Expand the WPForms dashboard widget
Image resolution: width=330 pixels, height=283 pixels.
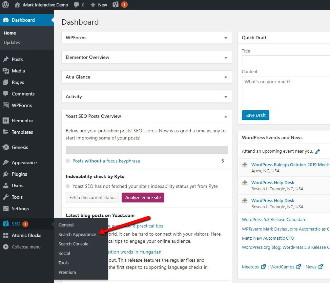click(x=226, y=38)
